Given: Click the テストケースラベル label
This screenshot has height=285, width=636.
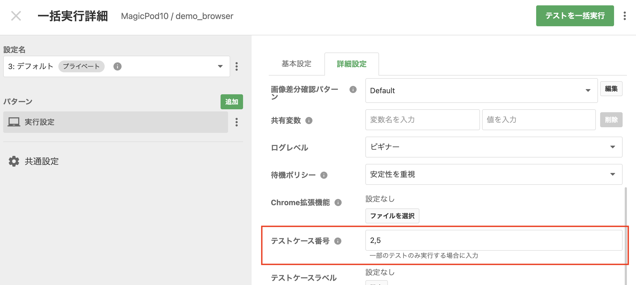Looking at the screenshot, I should [x=304, y=278].
